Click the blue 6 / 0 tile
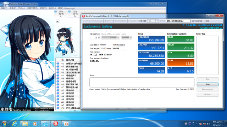 coord(181,70)
